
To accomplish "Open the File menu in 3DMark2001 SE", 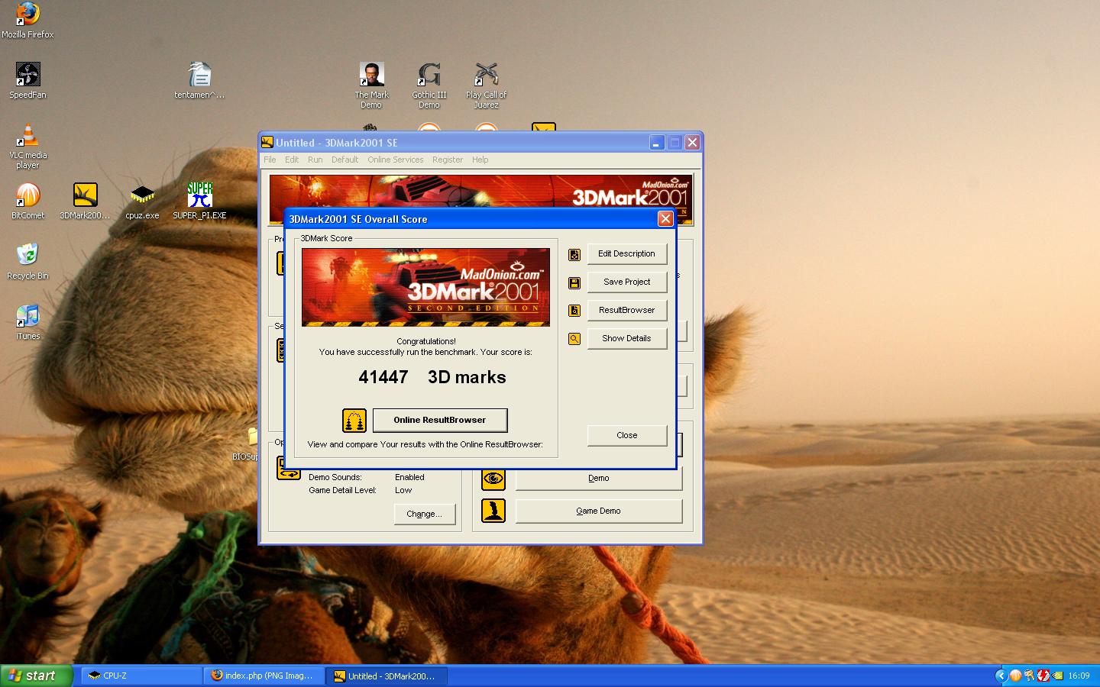I will [x=270, y=160].
